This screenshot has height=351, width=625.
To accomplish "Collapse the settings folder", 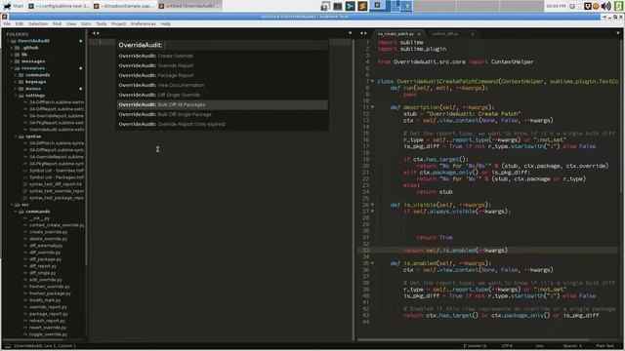I will pyautogui.click(x=16, y=96).
